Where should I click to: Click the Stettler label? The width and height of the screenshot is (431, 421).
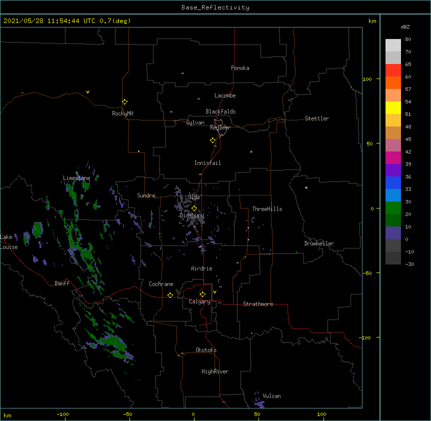click(317, 118)
